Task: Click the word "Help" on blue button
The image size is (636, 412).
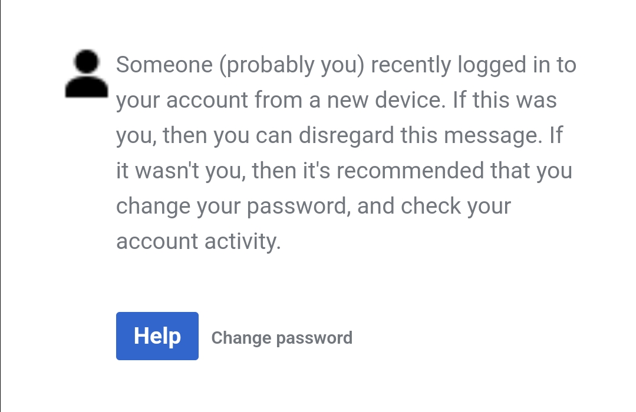Action: (x=157, y=335)
